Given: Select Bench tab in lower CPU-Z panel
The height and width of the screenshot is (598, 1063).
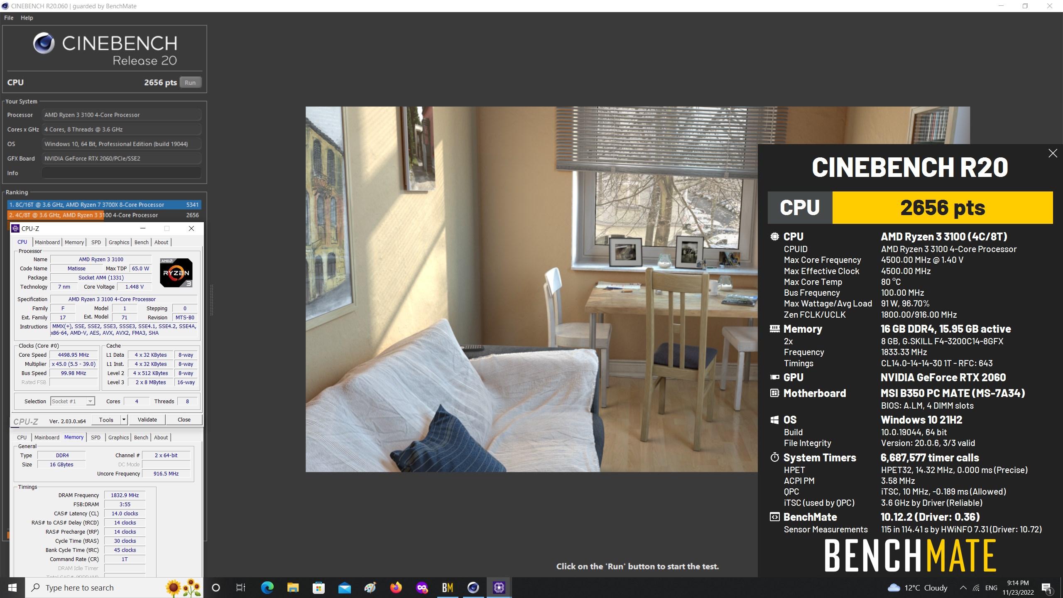Looking at the screenshot, I should coord(141,437).
